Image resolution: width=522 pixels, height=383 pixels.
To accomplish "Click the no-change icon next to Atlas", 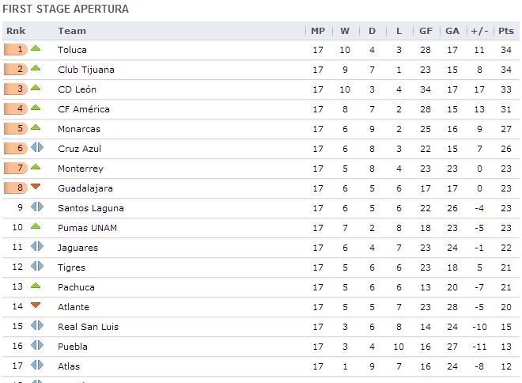I will click(37, 365).
